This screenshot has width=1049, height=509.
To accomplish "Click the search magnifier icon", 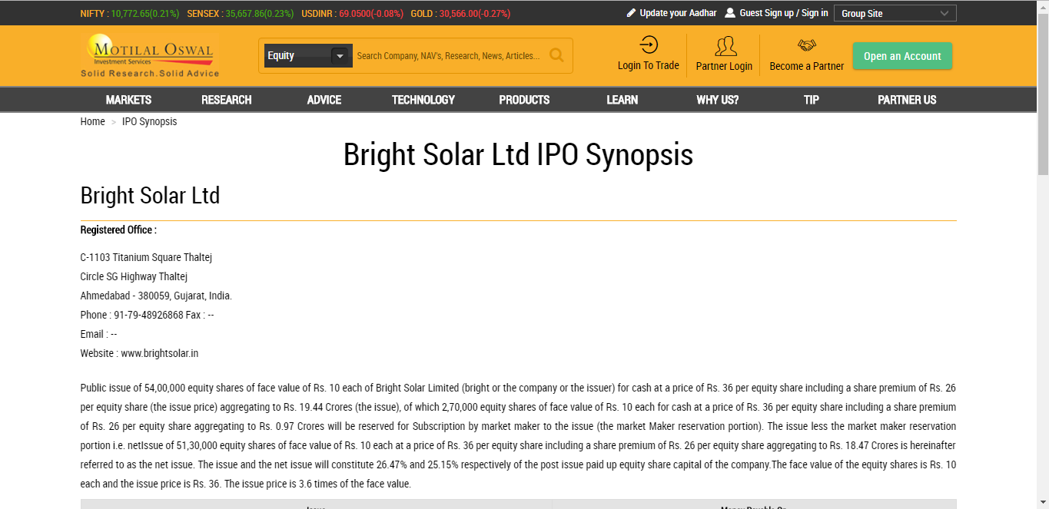I will [x=556, y=55].
